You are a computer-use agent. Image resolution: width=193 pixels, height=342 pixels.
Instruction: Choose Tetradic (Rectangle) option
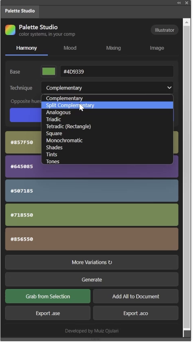click(107, 126)
